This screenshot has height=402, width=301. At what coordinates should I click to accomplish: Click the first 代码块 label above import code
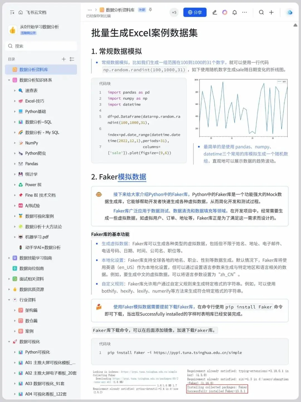click(105, 83)
